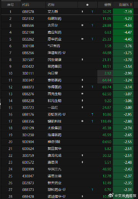
Task: Select stock code 688578
Action: pos(28,12)
